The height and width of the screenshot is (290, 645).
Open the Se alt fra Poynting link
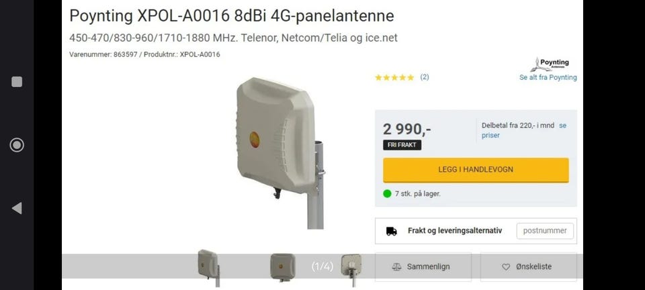click(548, 78)
